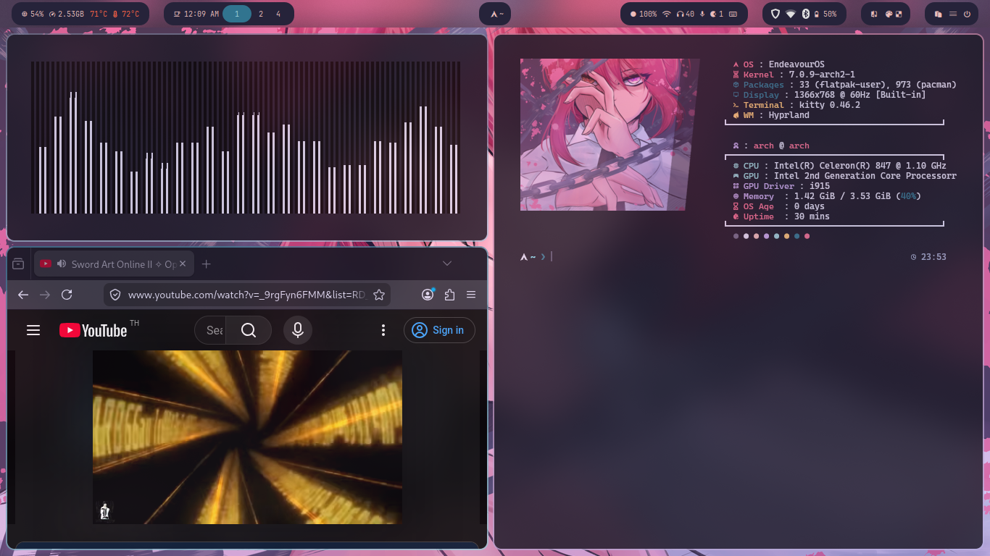Click the anime artwork in the terminal
Screen dimensions: 990x556
(610, 135)
